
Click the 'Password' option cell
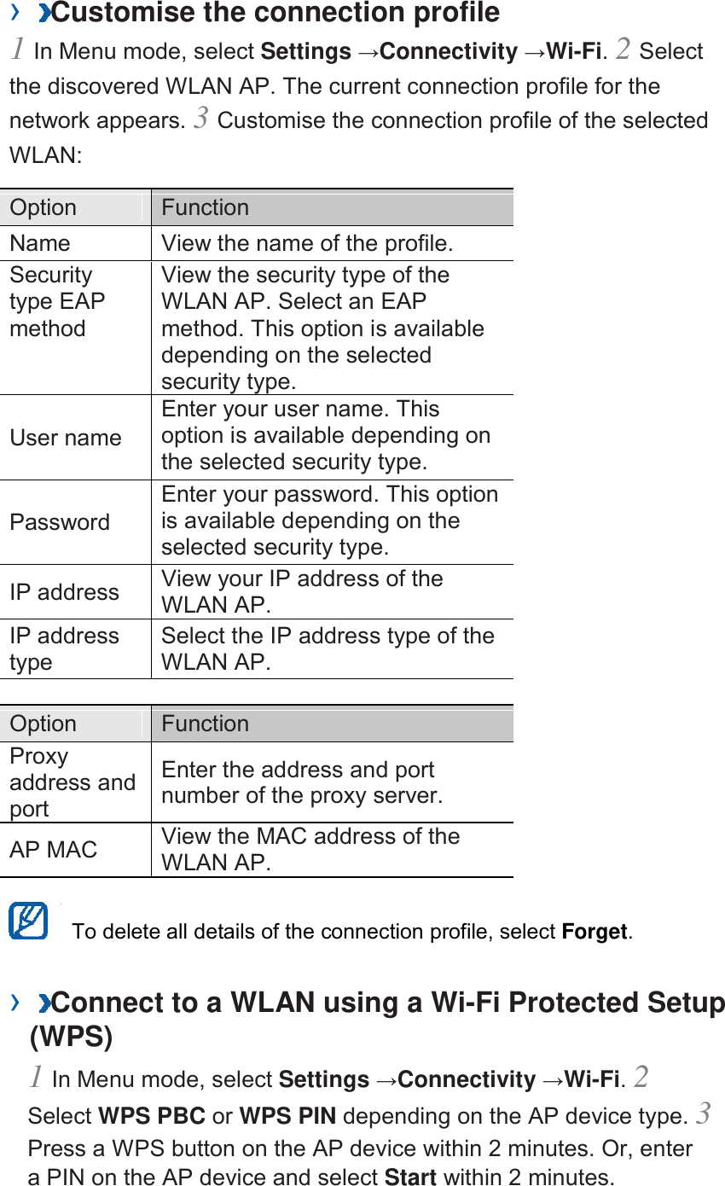[60, 522]
